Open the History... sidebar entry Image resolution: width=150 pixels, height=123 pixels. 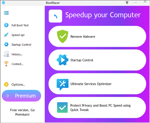pyautogui.click(x=17, y=54)
